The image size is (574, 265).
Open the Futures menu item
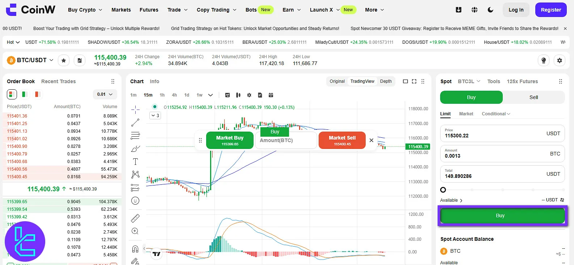pyautogui.click(x=149, y=10)
